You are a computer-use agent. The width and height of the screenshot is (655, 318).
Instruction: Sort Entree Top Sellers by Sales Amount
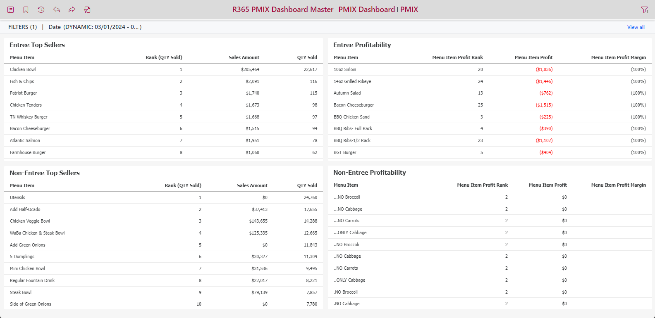(x=244, y=57)
